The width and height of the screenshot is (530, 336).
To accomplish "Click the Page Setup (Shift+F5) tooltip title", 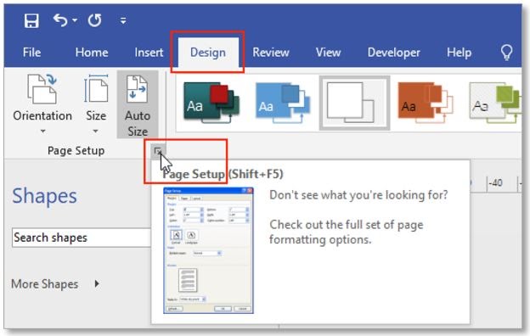I will coord(223,174).
